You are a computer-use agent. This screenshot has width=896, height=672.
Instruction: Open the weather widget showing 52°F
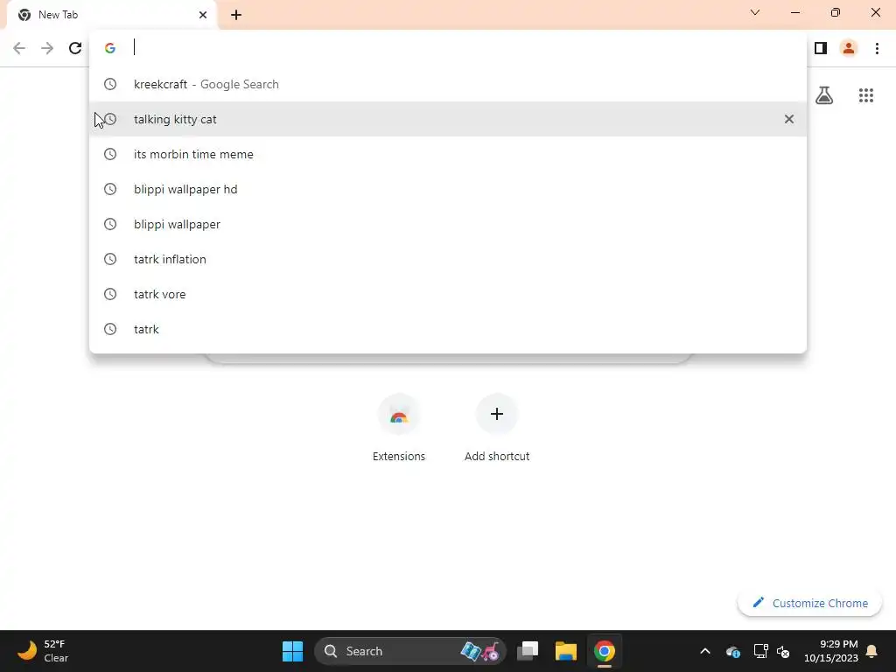pyautogui.click(x=44, y=651)
